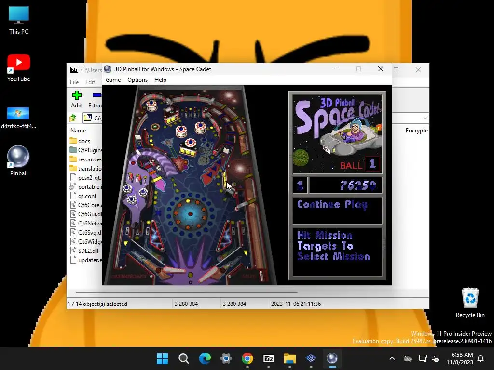Open This PC desktop icon
The image size is (494, 370).
[x=19, y=20]
